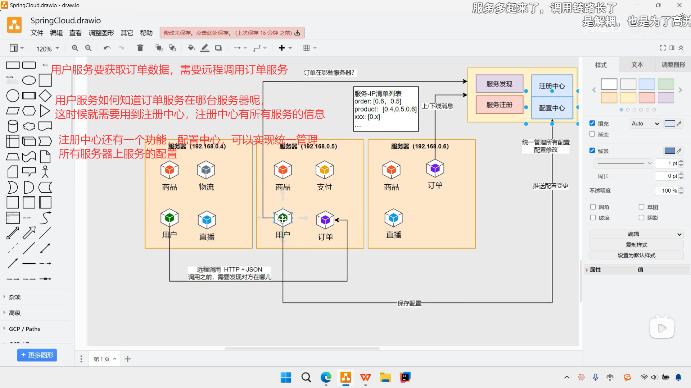Click the line color pencil icon
Screen dimensions: 691x388
(204, 48)
